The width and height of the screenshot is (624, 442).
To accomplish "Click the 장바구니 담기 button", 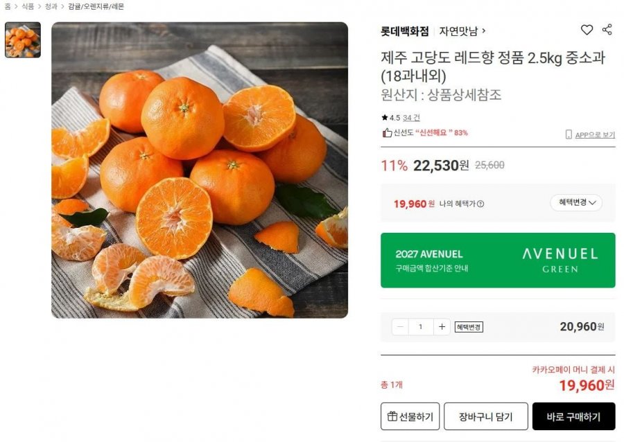I will (x=485, y=416).
